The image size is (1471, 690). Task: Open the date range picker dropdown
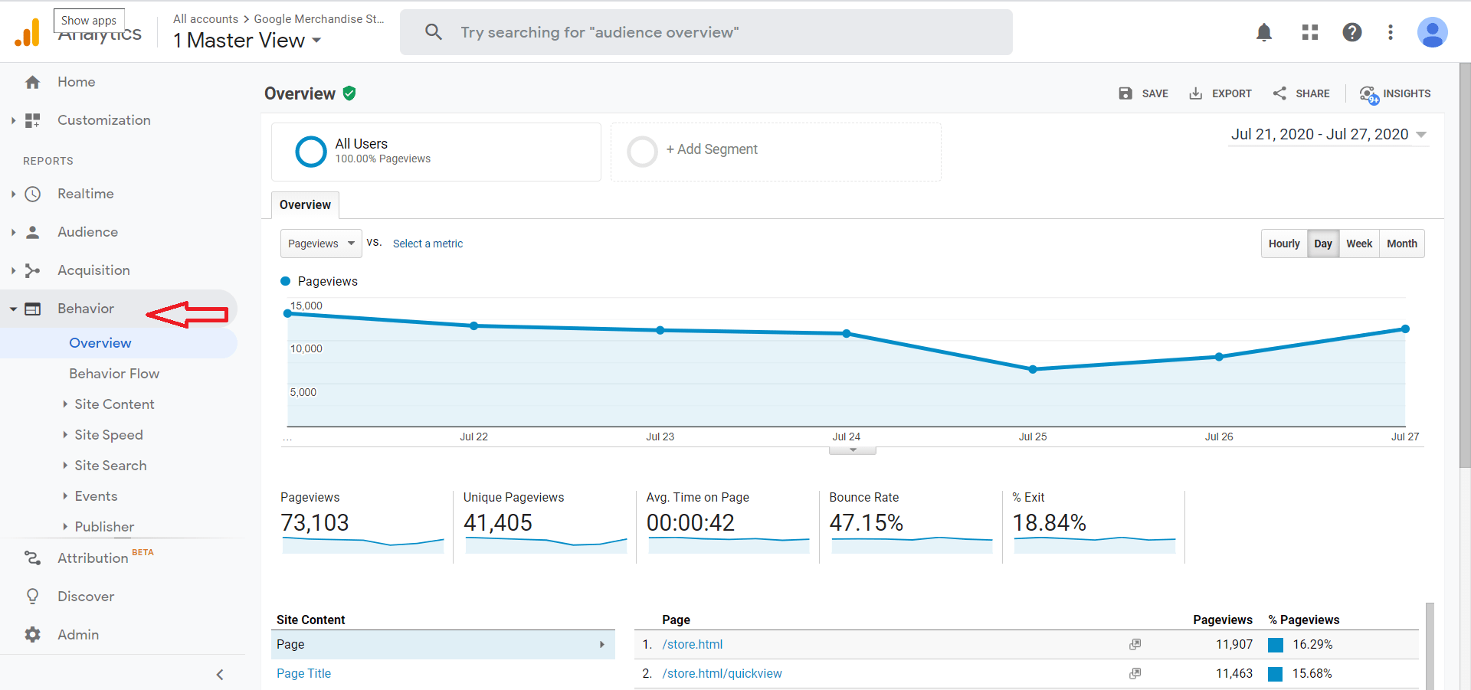point(1328,135)
